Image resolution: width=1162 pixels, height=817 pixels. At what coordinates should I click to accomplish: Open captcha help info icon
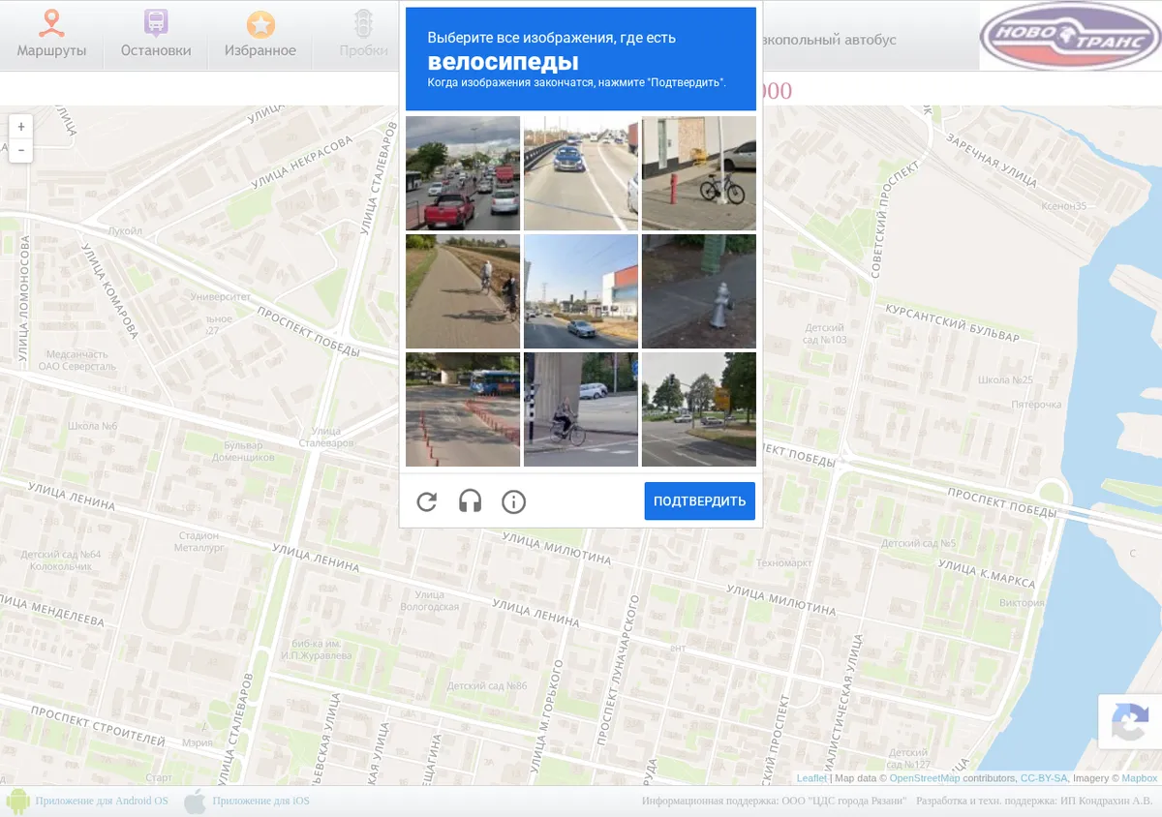[513, 501]
